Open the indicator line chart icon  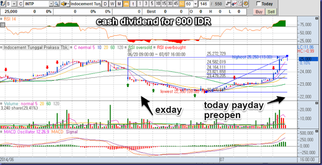click(x=234, y=4)
